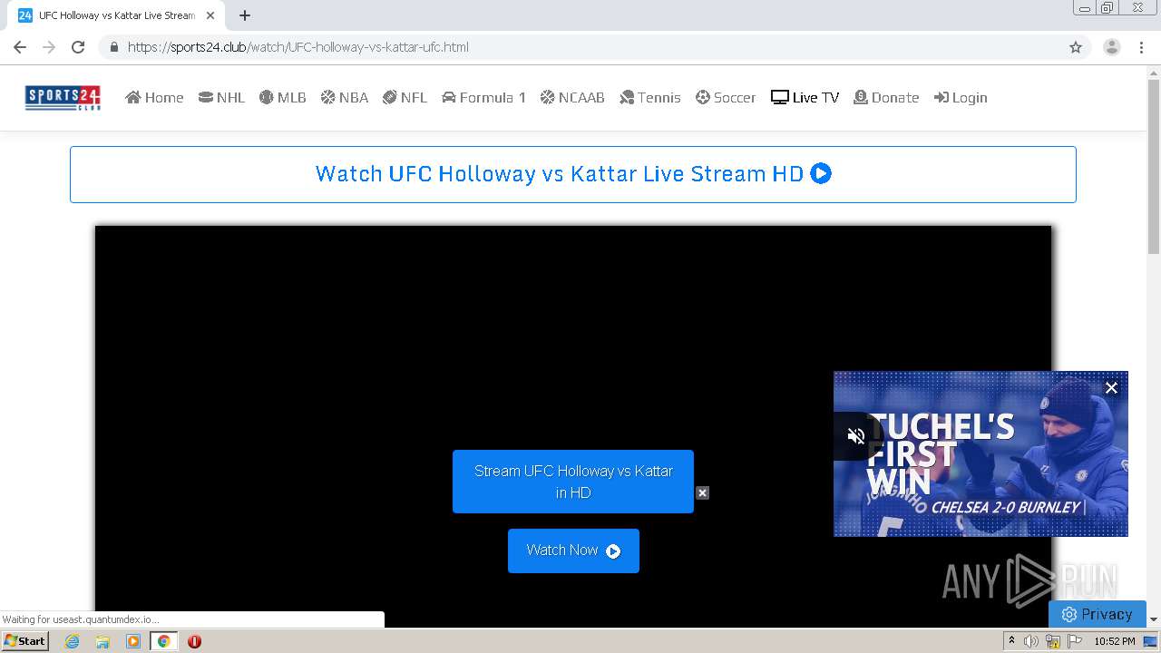The width and height of the screenshot is (1161, 653).
Task: Open the Tennis section
Action: click(649, 98)
